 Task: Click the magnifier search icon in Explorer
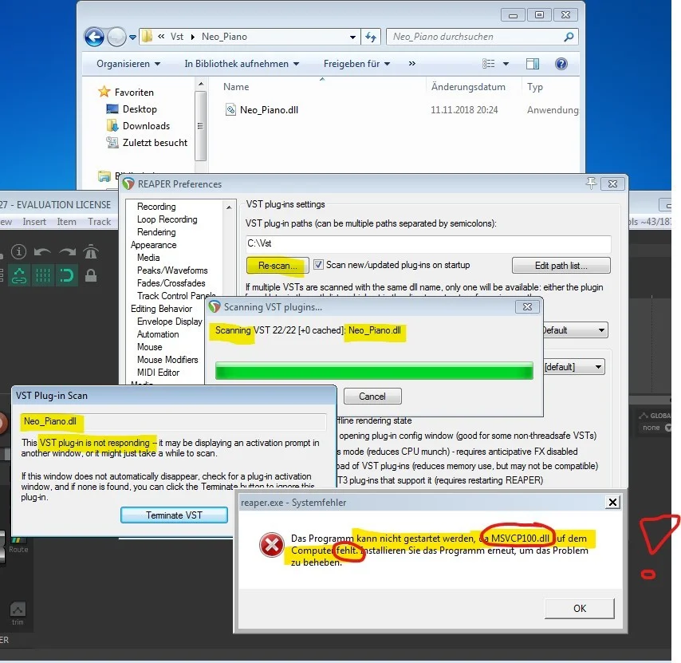(569, 37)
